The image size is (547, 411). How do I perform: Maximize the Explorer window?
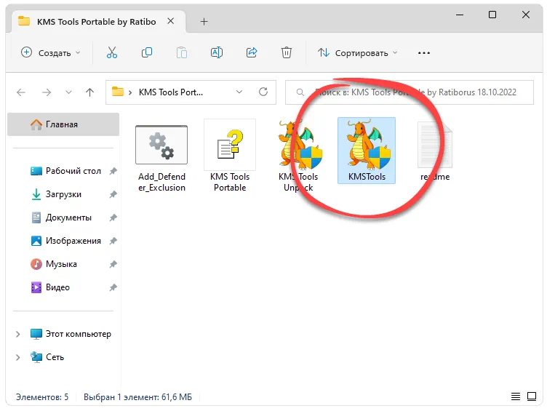click(492, 15)
